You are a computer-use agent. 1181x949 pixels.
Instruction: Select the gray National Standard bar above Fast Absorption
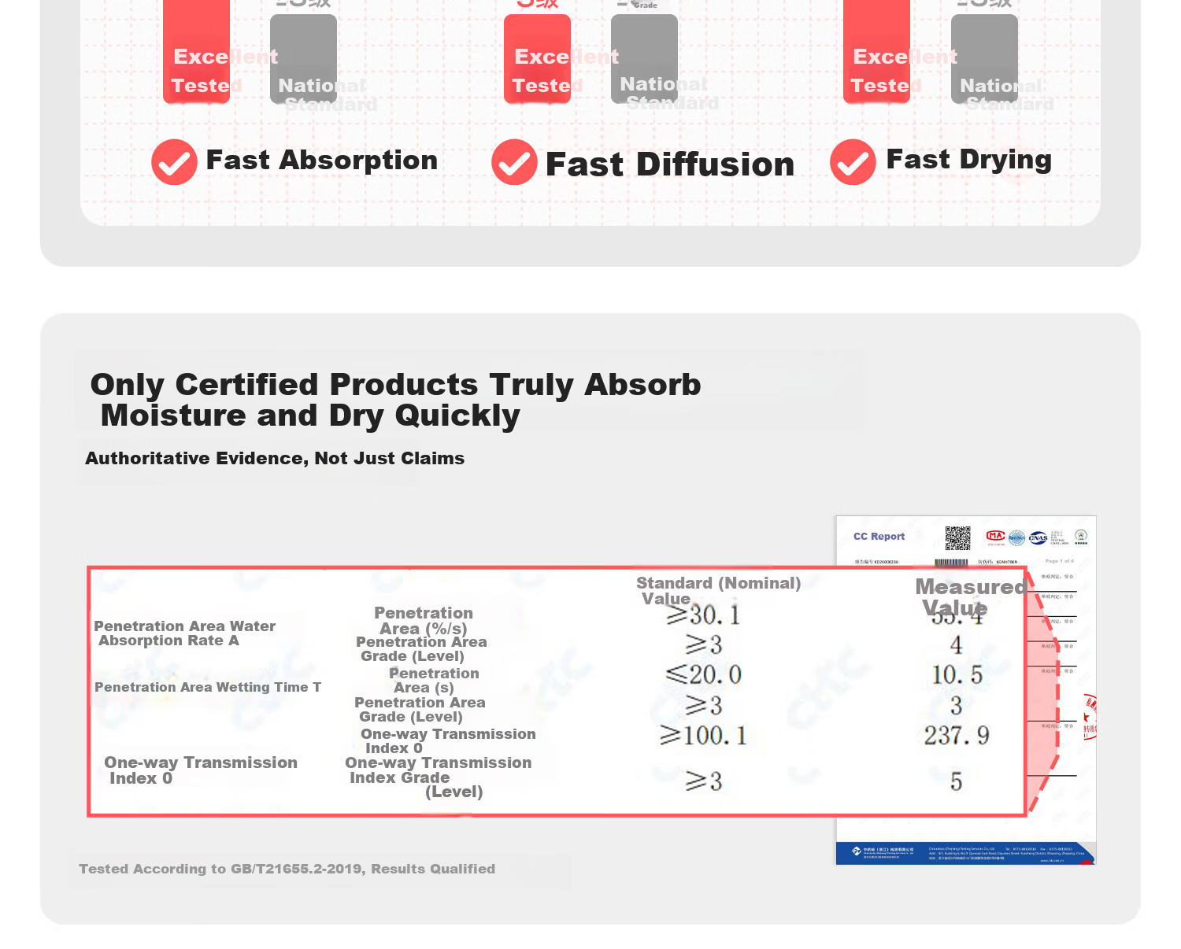click(303, 58)
